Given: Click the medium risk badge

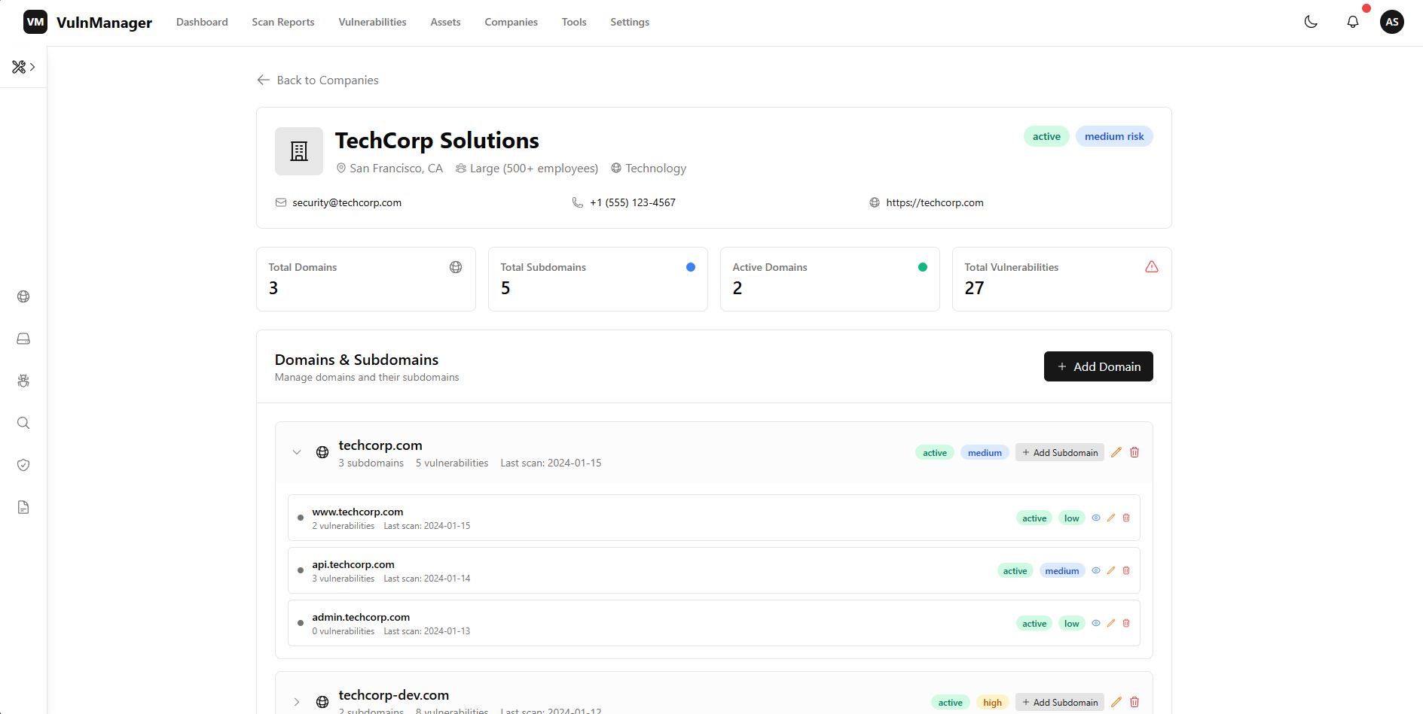Looking at the screenshot, I should click(x=1114, y=136).
